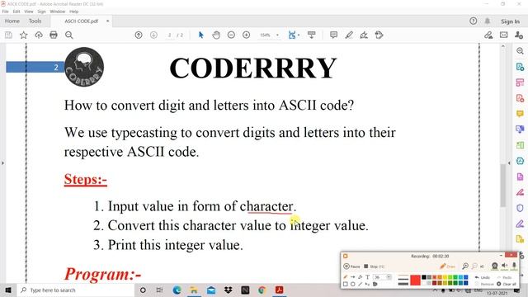
Task: Zoom in with the plus button
Action: click(x=246, y=35)
